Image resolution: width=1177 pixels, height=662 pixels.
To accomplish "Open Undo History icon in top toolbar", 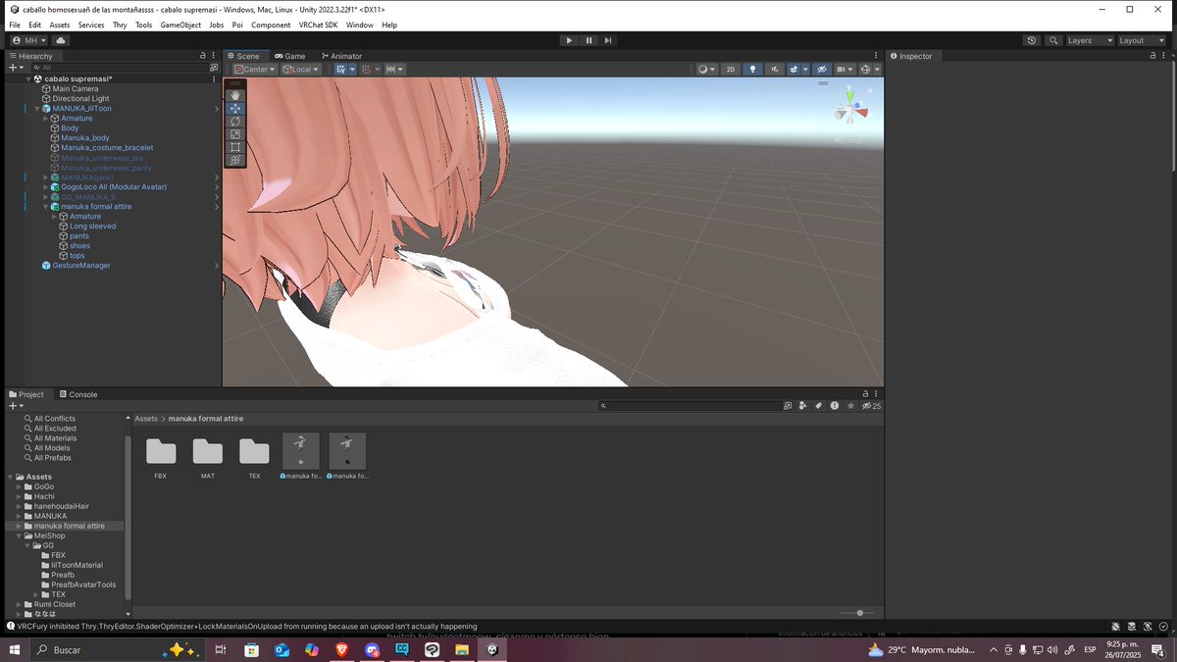I will pos(1032,40).
